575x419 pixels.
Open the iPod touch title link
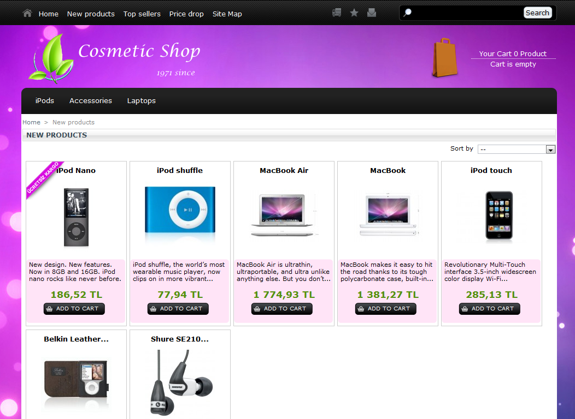click(491, 171)
